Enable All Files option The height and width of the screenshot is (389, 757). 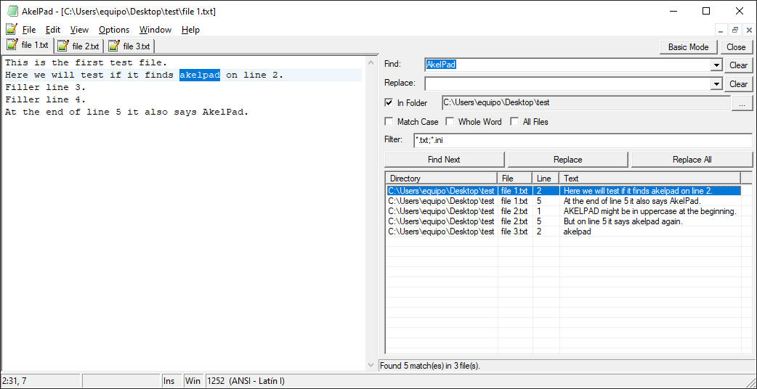pos(514,121)
